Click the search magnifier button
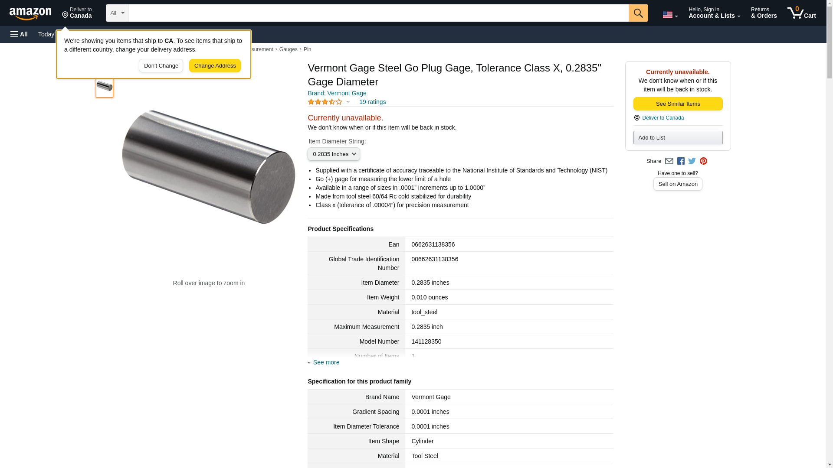Screen dimensions: 833x468 tap(638, 13)
